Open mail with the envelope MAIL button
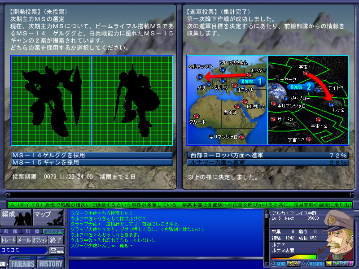Image resolution: width=359 pixels, height=269 pixels. [57, 251]
